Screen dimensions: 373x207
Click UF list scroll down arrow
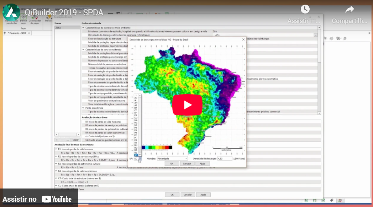point(140,155)
